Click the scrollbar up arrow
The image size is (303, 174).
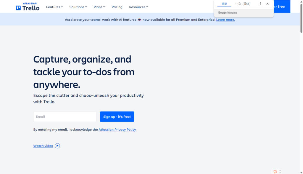click(x=301, y=2)
